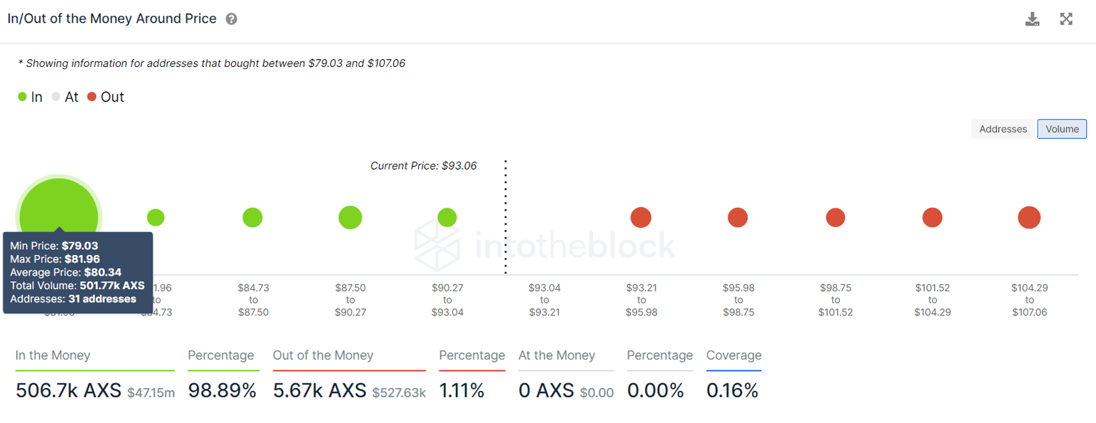Click the Out of the Money heading

[323, 355]
